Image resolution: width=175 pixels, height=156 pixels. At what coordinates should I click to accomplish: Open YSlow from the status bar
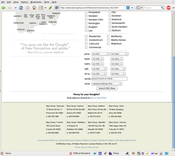[114, 153]
